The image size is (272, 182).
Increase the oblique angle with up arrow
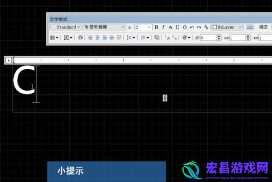pos(219,36)
